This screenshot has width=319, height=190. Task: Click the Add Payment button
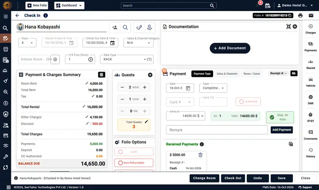tap(282, 130)
